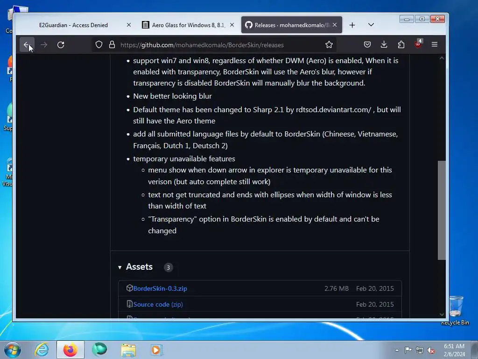478x359 pixels.
Task: Click 'Feb 20, 2015' beside BorderSkin-0.3.zip
Action: pyautogui.click(x=375, y=288)
